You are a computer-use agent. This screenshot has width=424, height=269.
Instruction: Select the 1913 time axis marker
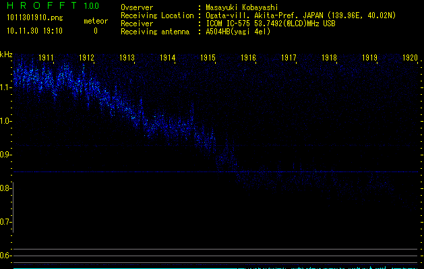click(127, 59)
